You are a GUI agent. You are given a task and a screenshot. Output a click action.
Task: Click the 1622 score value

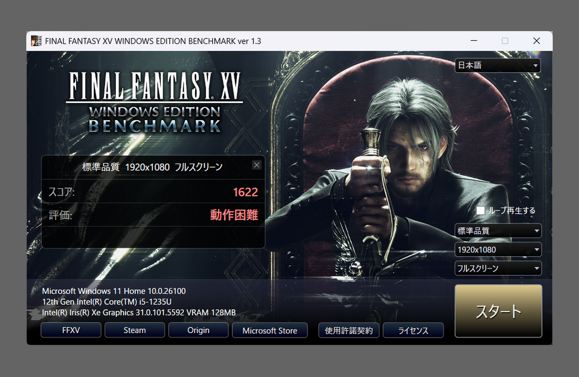point(245,192)
